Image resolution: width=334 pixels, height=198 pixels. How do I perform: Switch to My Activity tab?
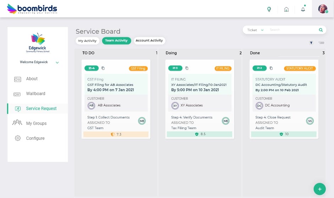[88, 41]
